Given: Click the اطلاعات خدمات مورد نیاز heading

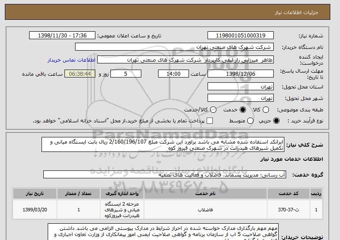Looking at the screenshot, I should click(291, 159).
